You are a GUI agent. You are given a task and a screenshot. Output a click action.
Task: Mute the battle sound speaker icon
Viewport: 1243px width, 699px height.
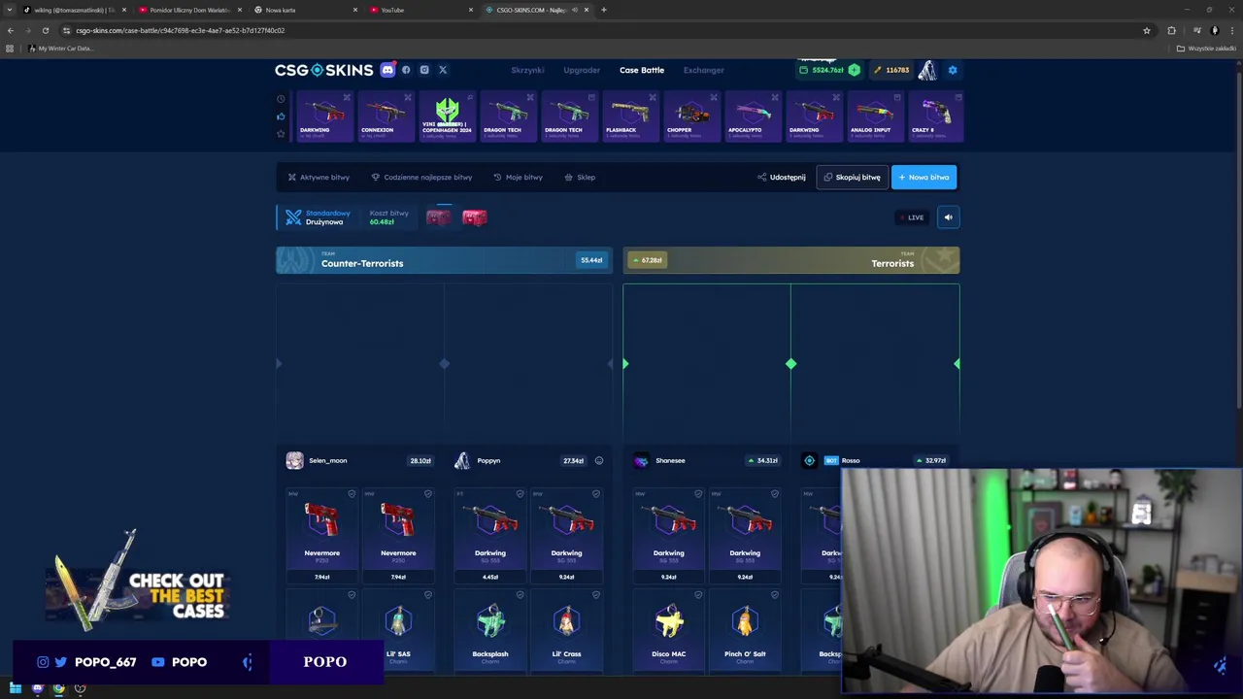pos(949,217)
